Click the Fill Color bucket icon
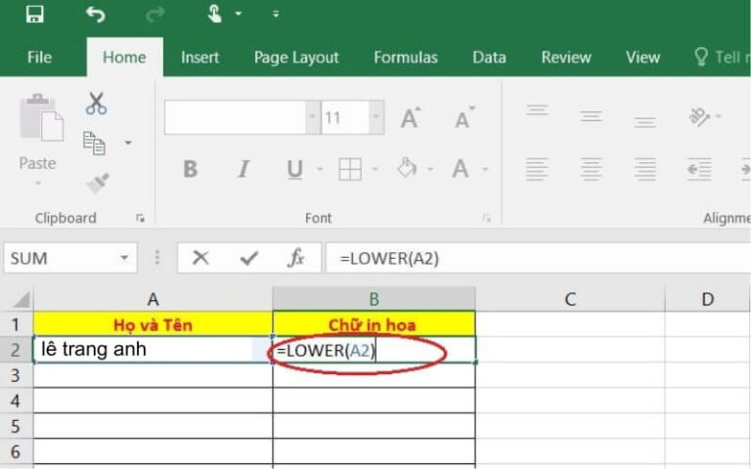751x469 pixels. (x=407, y=168)
